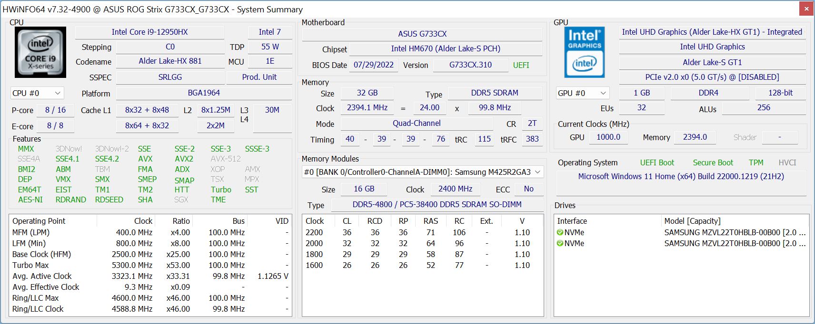Close the System Summary window
Viewport: 815px width, 324px height.
(806, 9)
